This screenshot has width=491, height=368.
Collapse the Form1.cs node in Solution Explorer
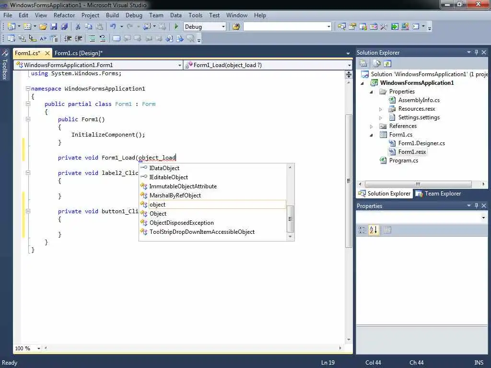tap(372, 135)
